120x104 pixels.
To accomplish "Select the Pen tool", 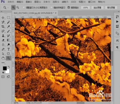I will tap(3, 49).
